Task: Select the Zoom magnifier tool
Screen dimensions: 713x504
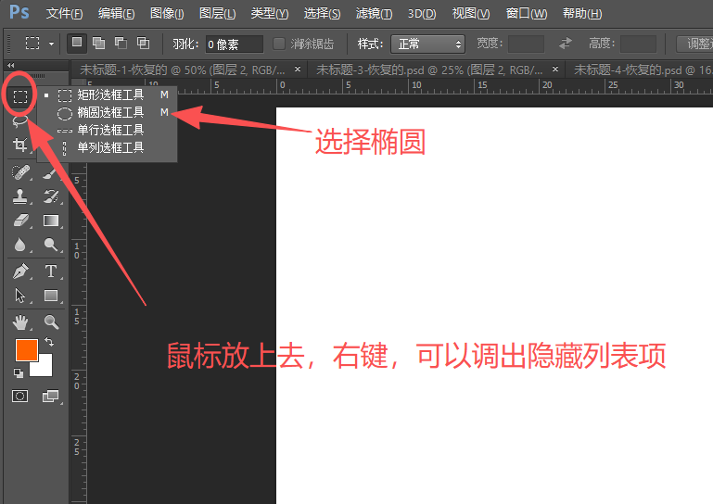Action: [51, 322]
